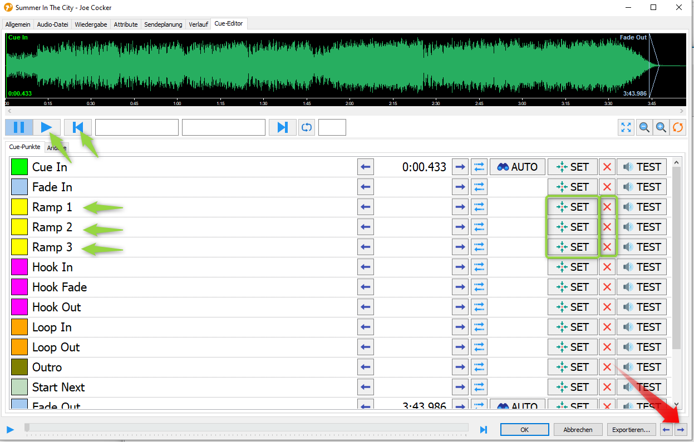Viewport: 694px width, 442px height.
Task: Toggle the repeat icon next to Hook Fade
Action: tap(479, 286)
